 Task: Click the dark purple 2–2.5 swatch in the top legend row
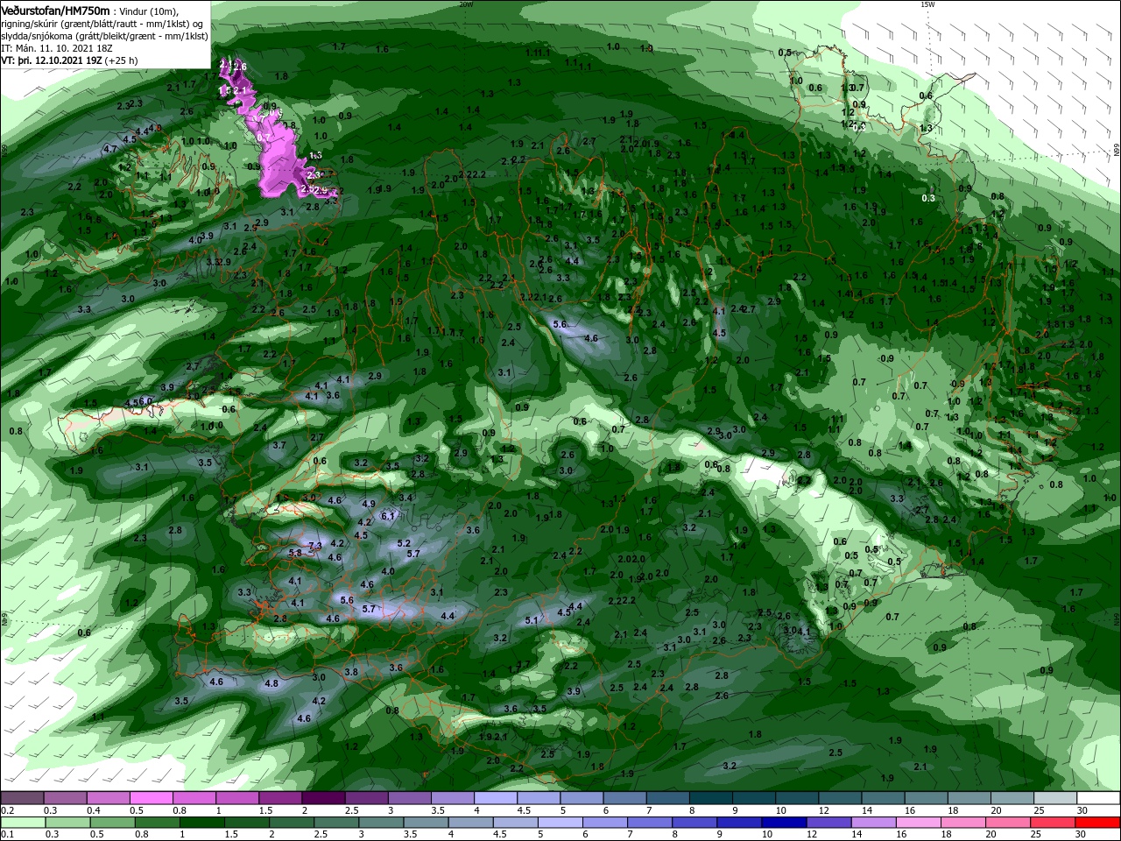tap(323, 798)
